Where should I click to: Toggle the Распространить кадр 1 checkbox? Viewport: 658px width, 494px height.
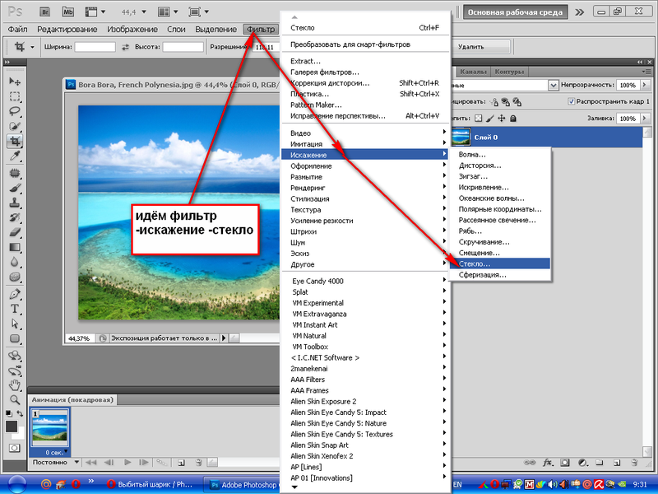point(571,101)
